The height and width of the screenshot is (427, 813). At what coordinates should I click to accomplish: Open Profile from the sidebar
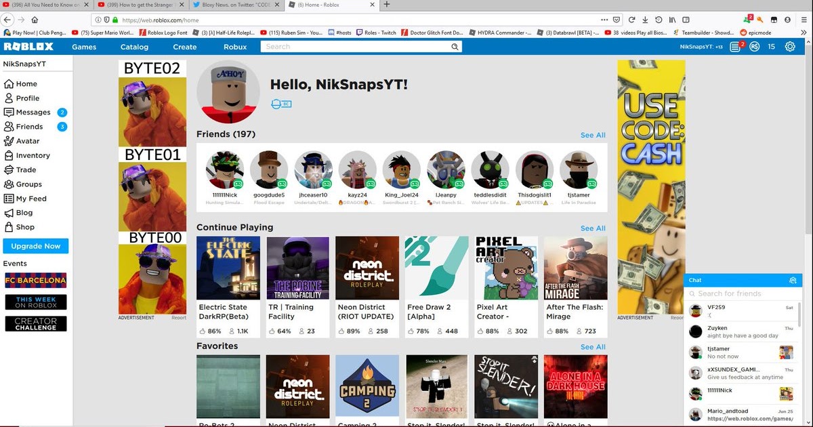coord(22,98)
